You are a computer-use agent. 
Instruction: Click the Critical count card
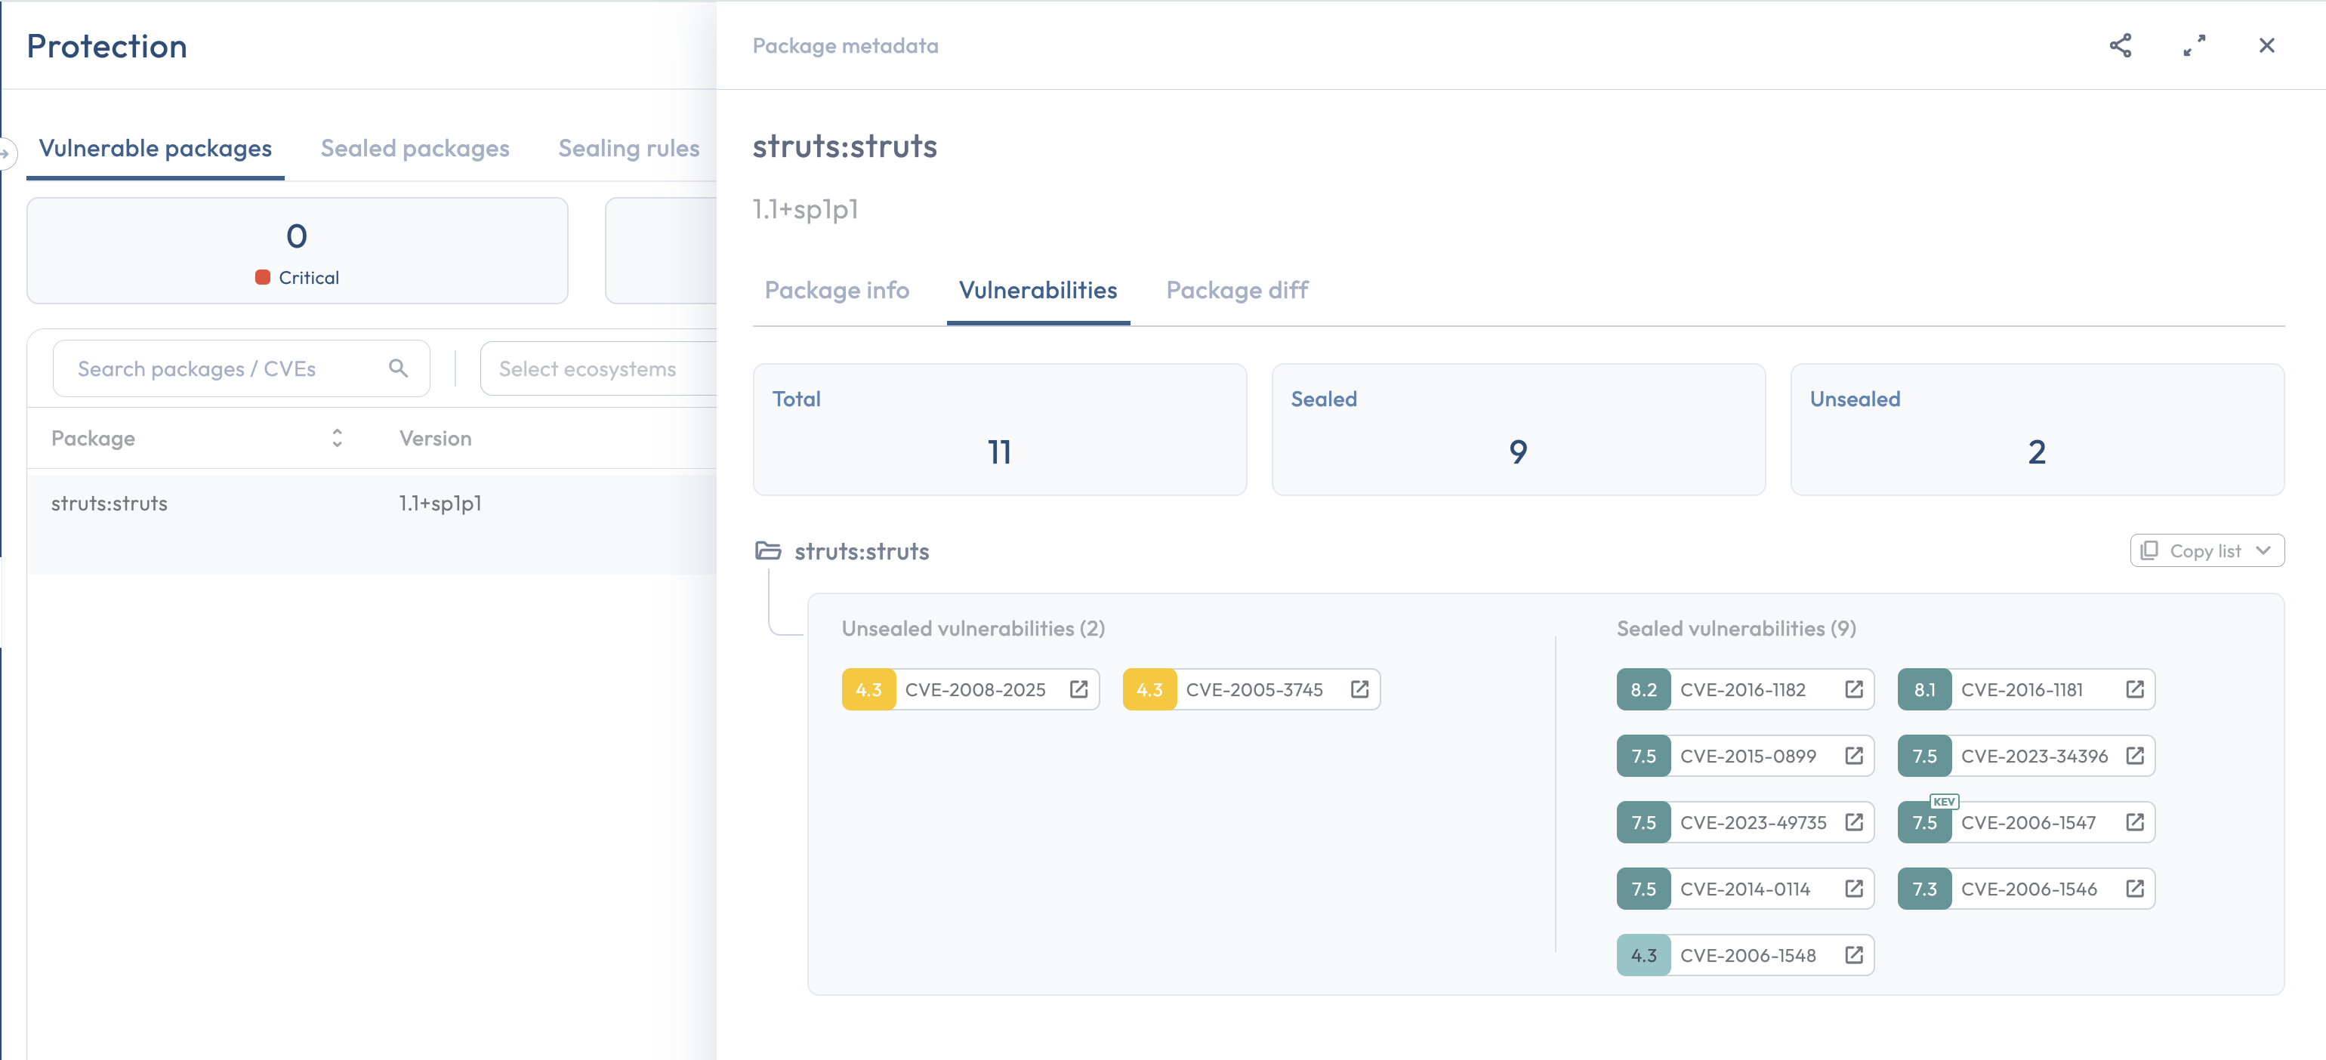click(x=297, y=251)
